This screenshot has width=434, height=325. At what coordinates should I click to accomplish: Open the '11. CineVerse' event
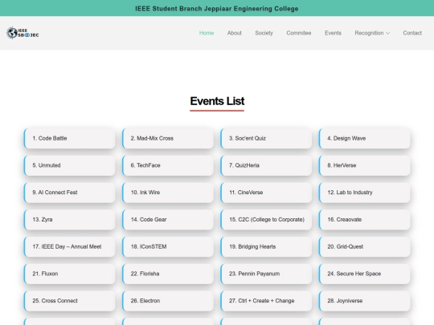(x=266, y=193)
